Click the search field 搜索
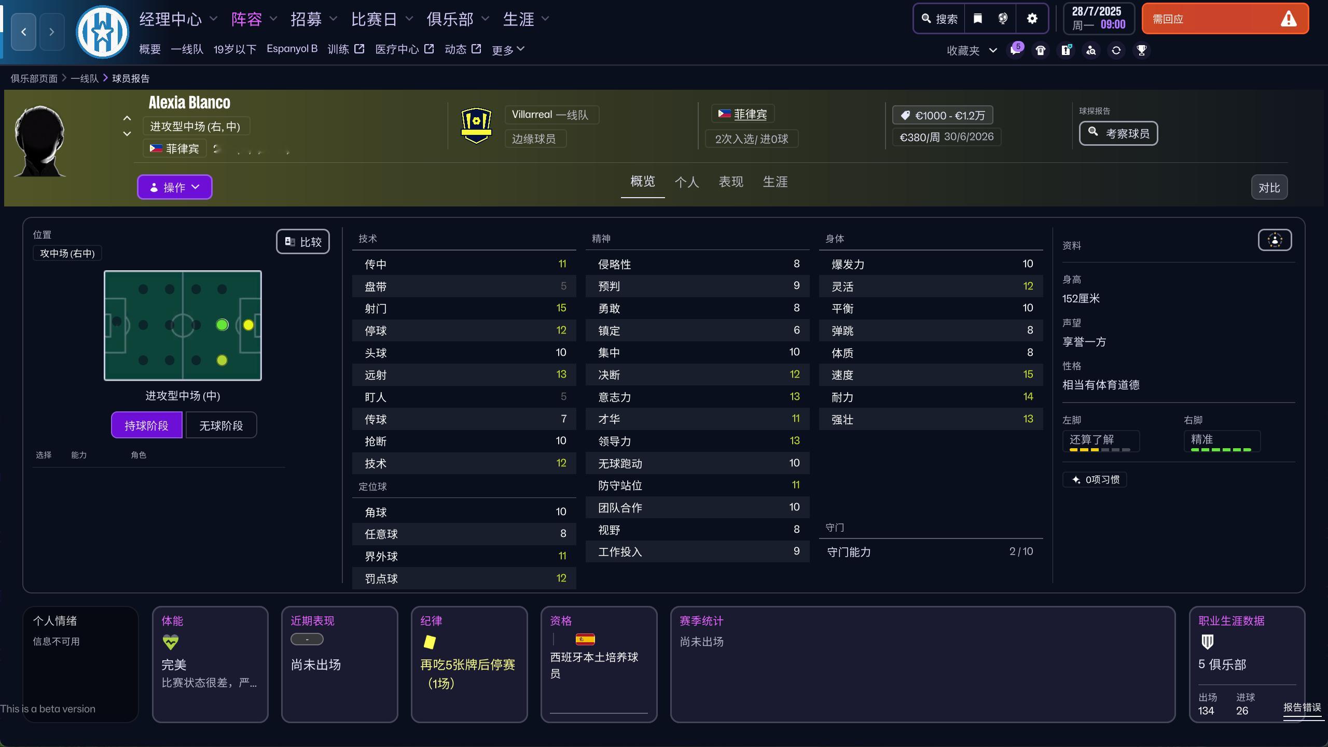The image size is (1328, 747). pyautogui.click(x=939, y=19)
